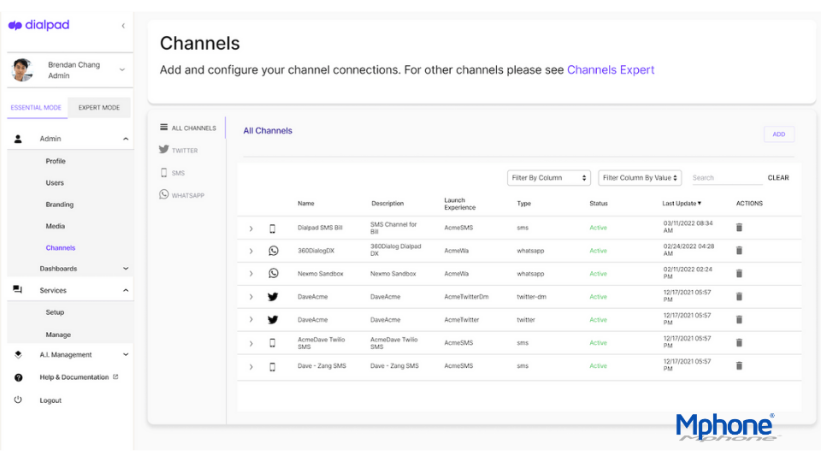This screenshot has height=462, width=821.
Task: Expand the Dashboards section
Action: [x=126, y=269]
